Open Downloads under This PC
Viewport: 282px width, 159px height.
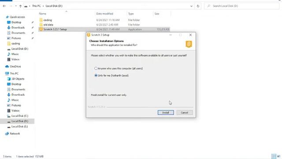(18, 95)
